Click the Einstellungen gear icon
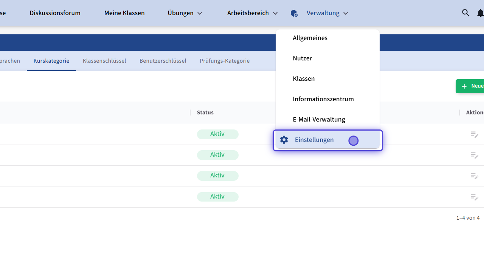The image size is (484, 268). pyautogui.click(x=284, y=140)
